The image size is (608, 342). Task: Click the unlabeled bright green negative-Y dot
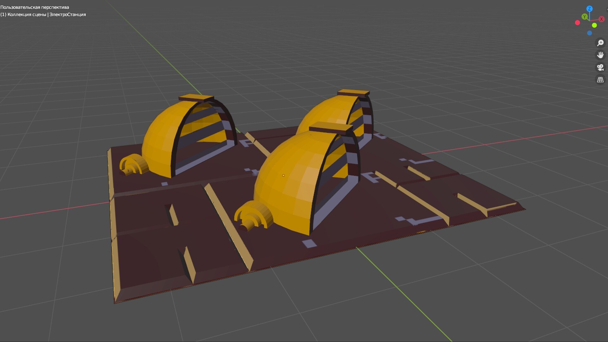click(594, 25)
